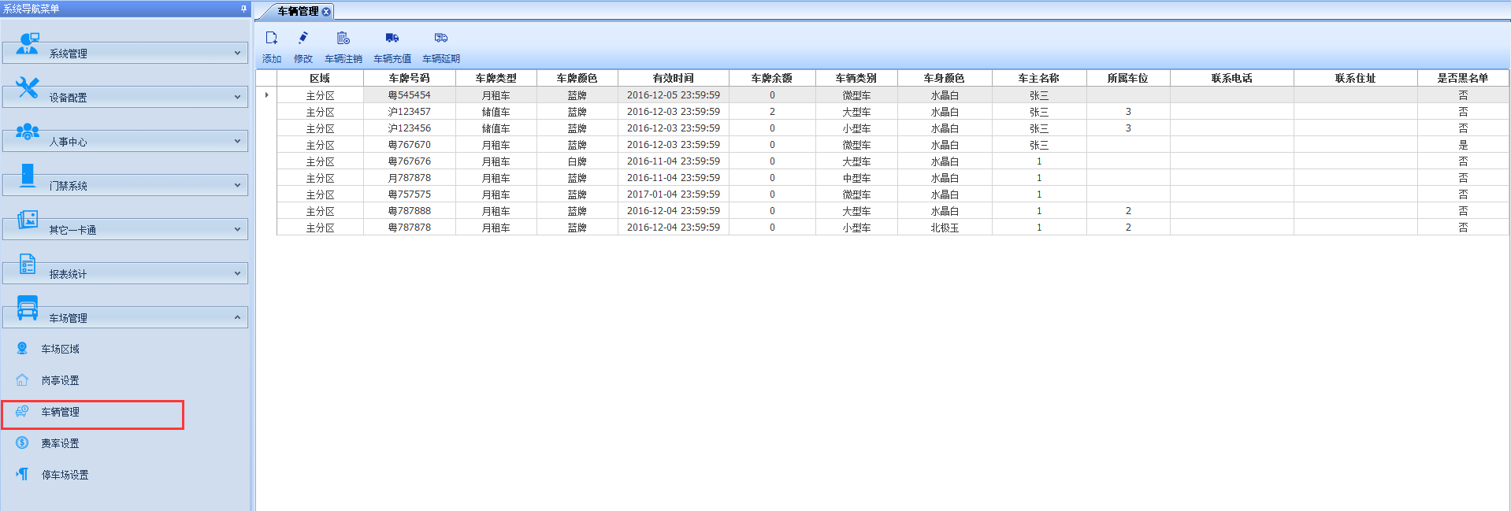This screenshot has width=1511, height=511.
Task: Open 岗亭设置 booth settings item
Action: pyautogui.click(x=60, y=380)
